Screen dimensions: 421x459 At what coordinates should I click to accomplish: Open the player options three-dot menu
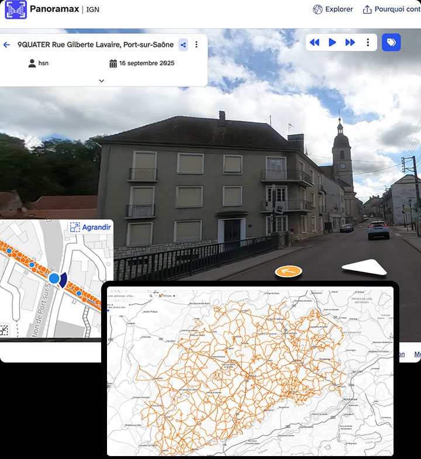pyautogui.click(x=368, y=42)
